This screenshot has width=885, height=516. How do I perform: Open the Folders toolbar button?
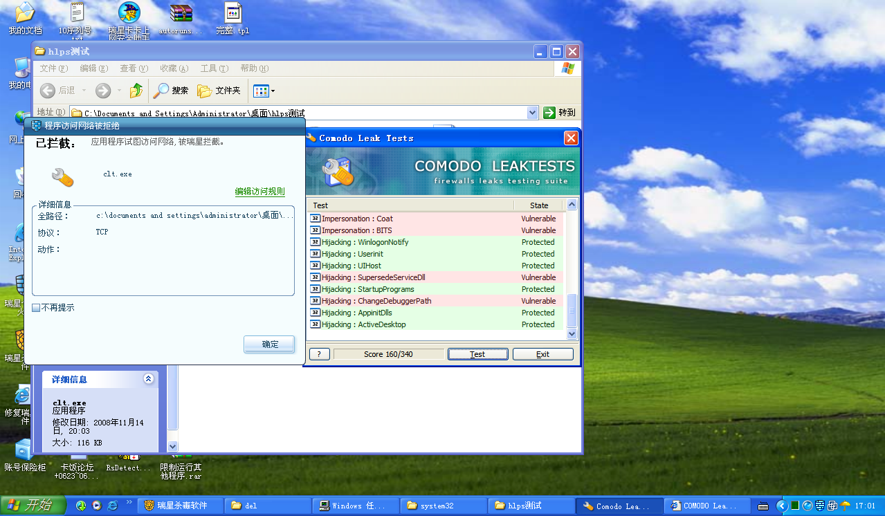(x=219, y=91)
